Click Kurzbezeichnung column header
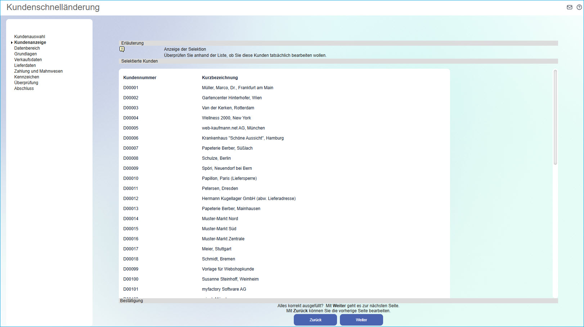Screen dimensions: 584x327 click(220, 78)
